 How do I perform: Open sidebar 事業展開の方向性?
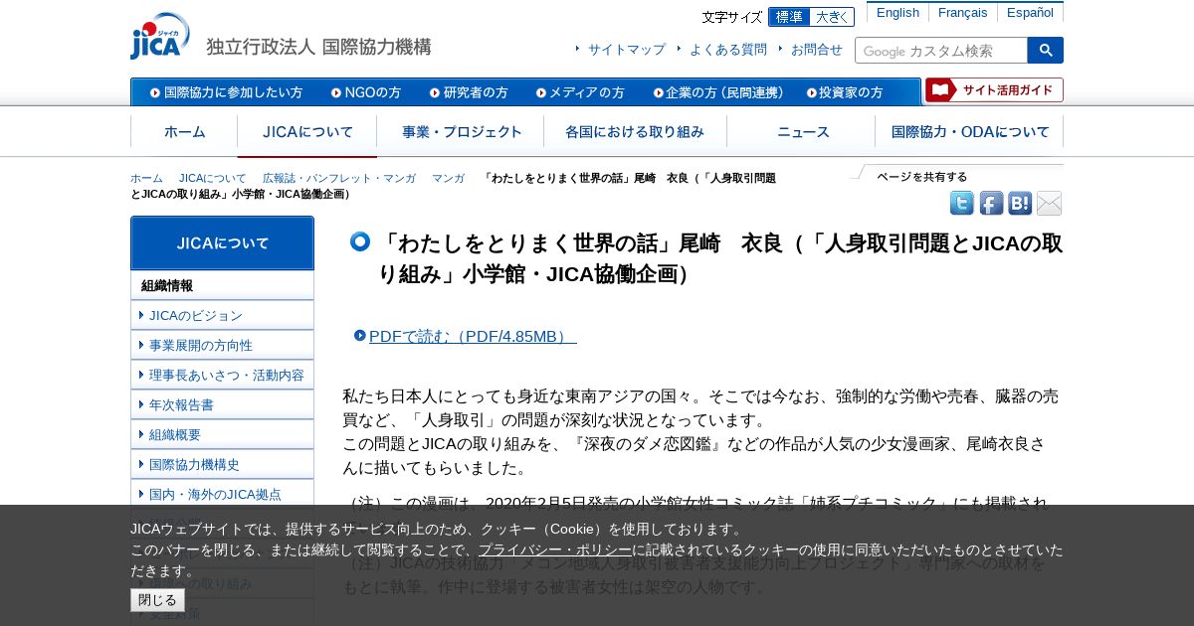222,345
